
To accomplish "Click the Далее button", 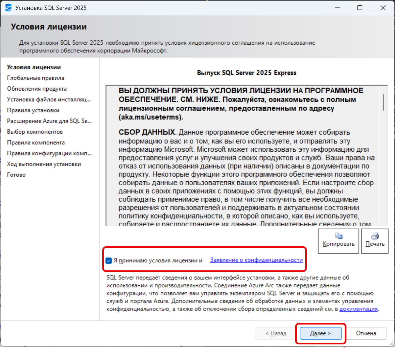I will [x=321, y=333].
